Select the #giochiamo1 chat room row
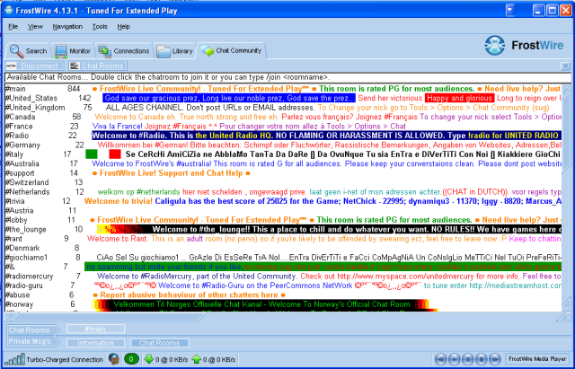Viewport: 575px width, 369px height. (283, 258)
